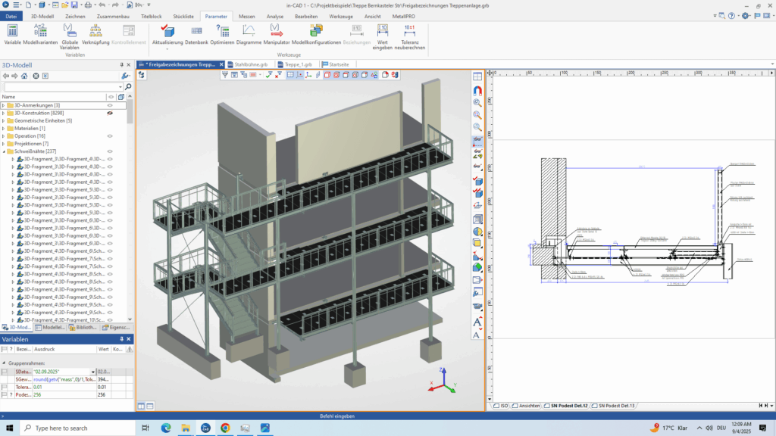The height and width of the screenshot is (436, 776).
Task: Launch the Optimieren tool
Action: 222,30
